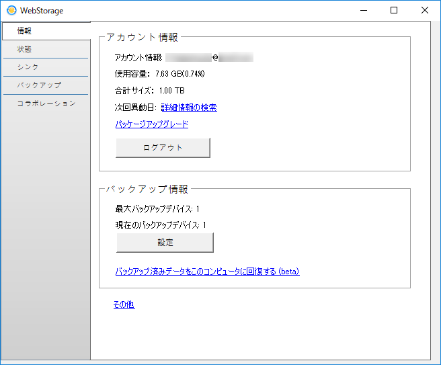441x365 pixels.
Task: Click the 設定 button under backup info
Action: [165, 243]
